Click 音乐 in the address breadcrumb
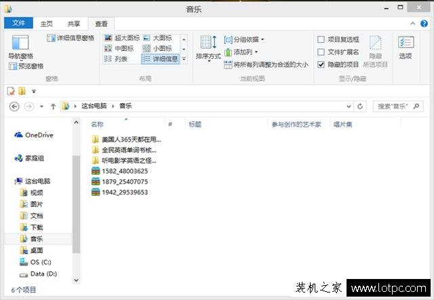The height and width of the screenshot is (300, 434). pyautogui.click(x=125, y=106)
